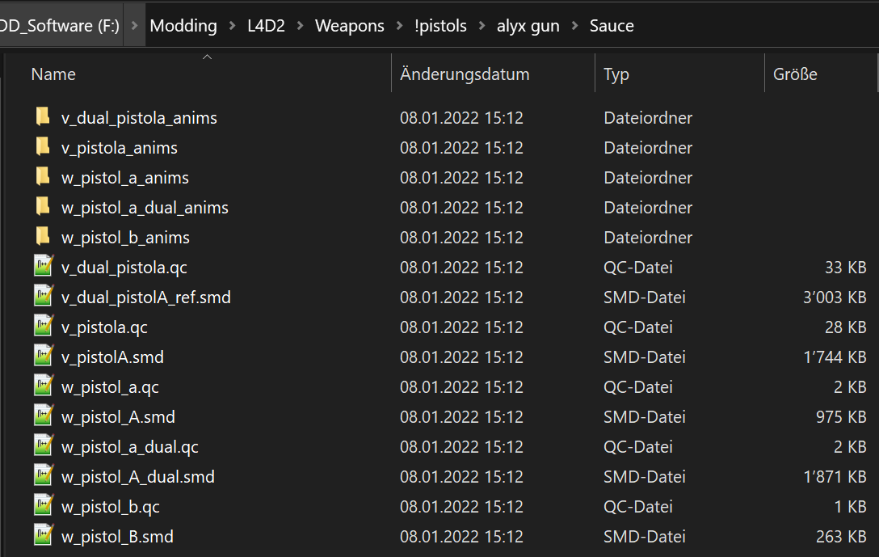
Task: Sort by the Änderungsdatum column header
Action: coord(465,74)
